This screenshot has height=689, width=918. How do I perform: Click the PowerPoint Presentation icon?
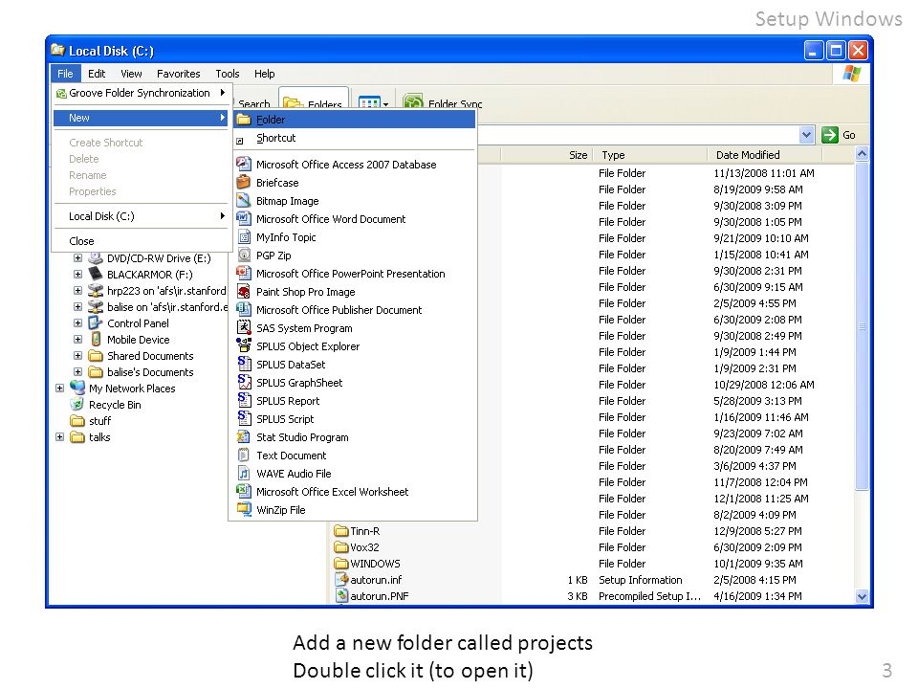tap(244, 273)
